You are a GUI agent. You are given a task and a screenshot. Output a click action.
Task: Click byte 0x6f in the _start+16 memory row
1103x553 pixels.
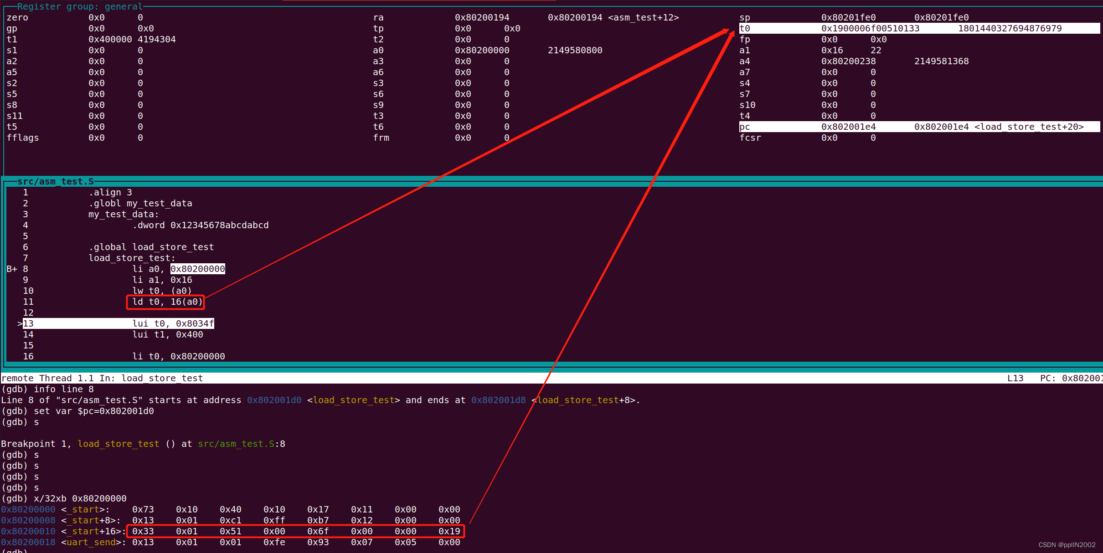(318, 531)
